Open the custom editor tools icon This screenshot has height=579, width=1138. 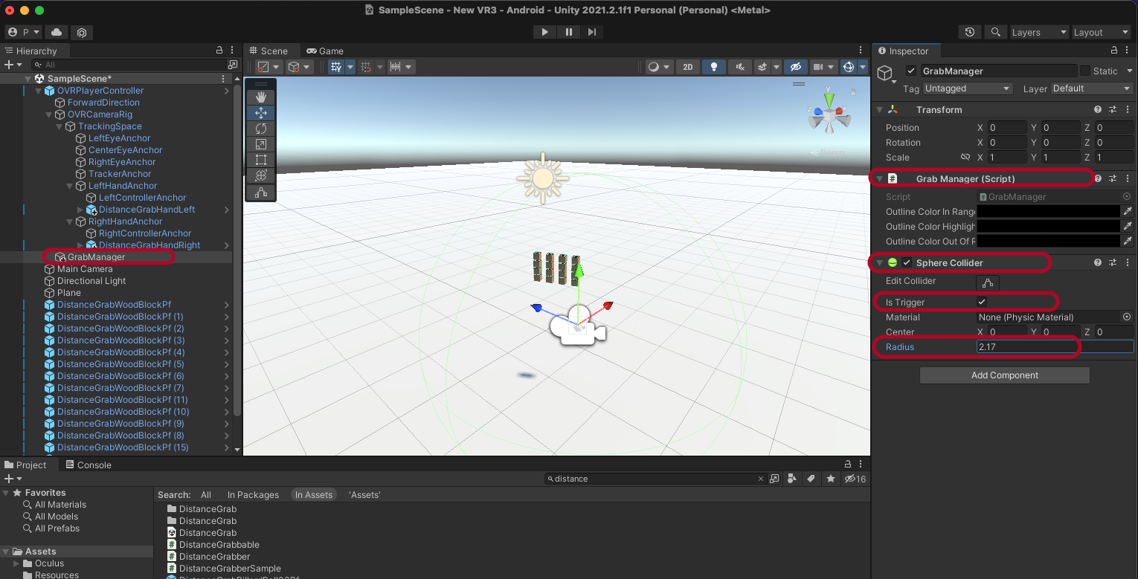coord(261,193)
